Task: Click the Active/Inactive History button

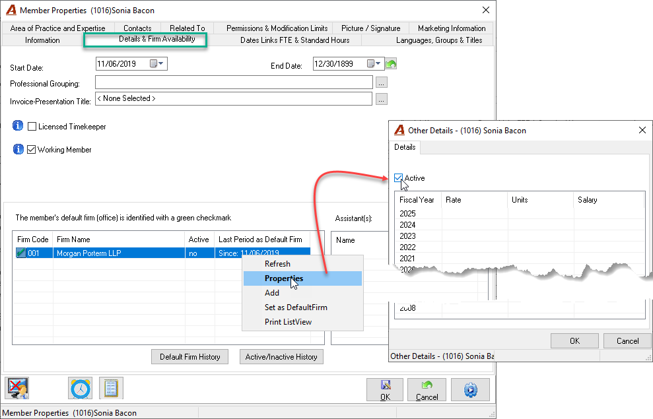Action: click(x=281, y=356)
